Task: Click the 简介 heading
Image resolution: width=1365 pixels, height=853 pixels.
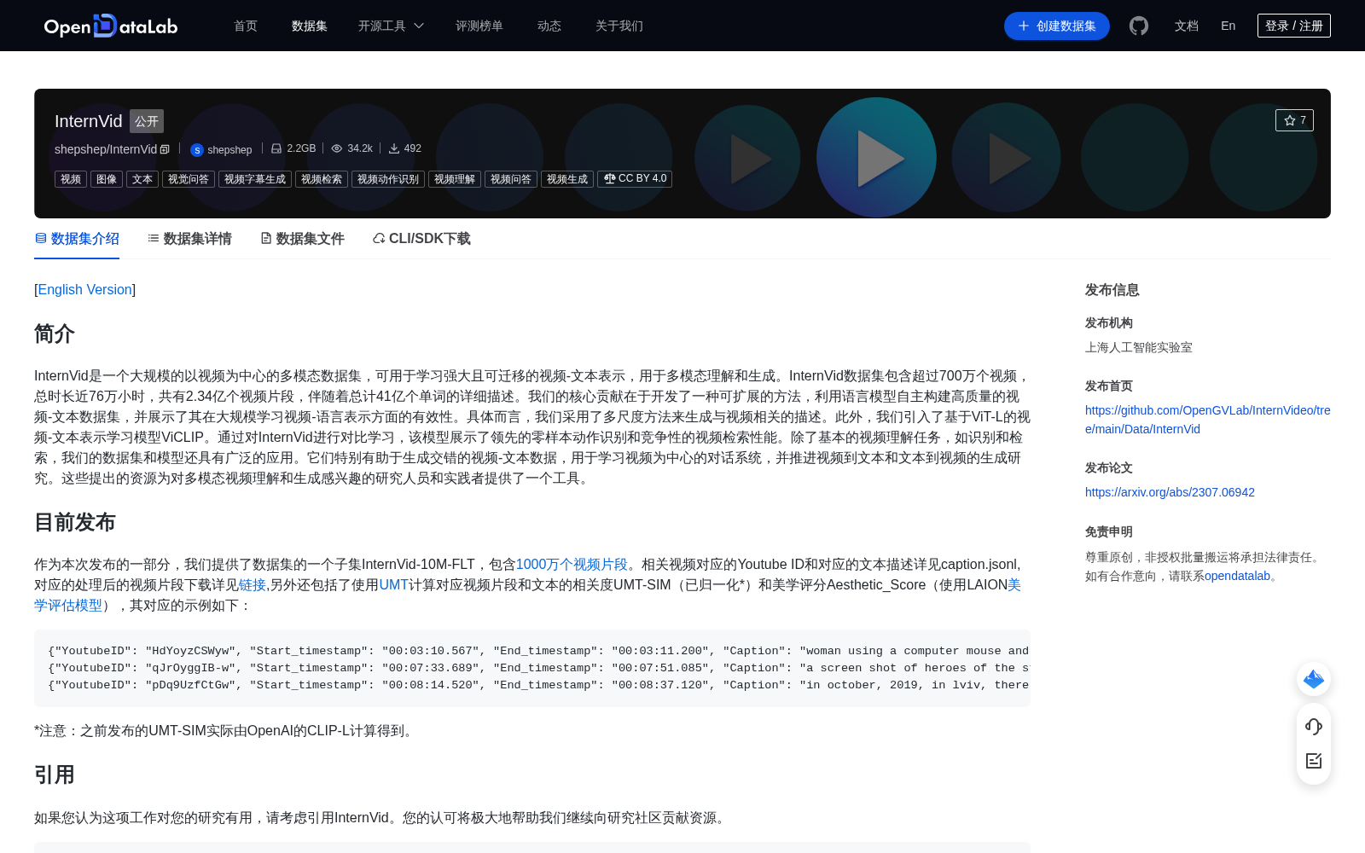Action: [x=55, y=334]
